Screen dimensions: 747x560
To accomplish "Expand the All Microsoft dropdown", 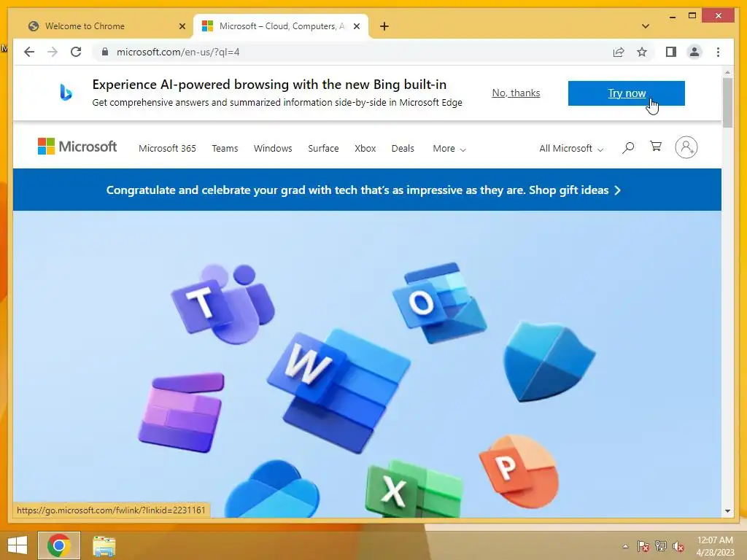I will pyautogui.click(x=571, y=149).
